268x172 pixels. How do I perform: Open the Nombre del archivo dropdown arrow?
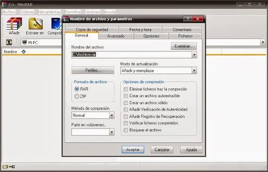(194, 55)
